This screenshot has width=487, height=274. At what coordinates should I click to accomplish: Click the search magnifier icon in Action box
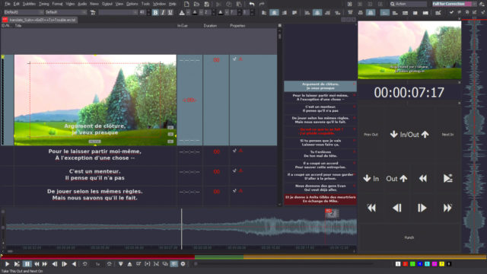click(x=393, y=4)
